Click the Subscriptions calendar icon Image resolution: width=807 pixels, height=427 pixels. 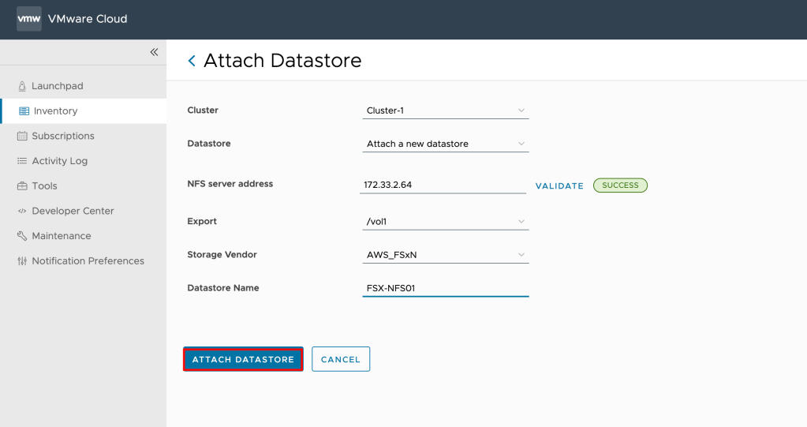[22, 136]
